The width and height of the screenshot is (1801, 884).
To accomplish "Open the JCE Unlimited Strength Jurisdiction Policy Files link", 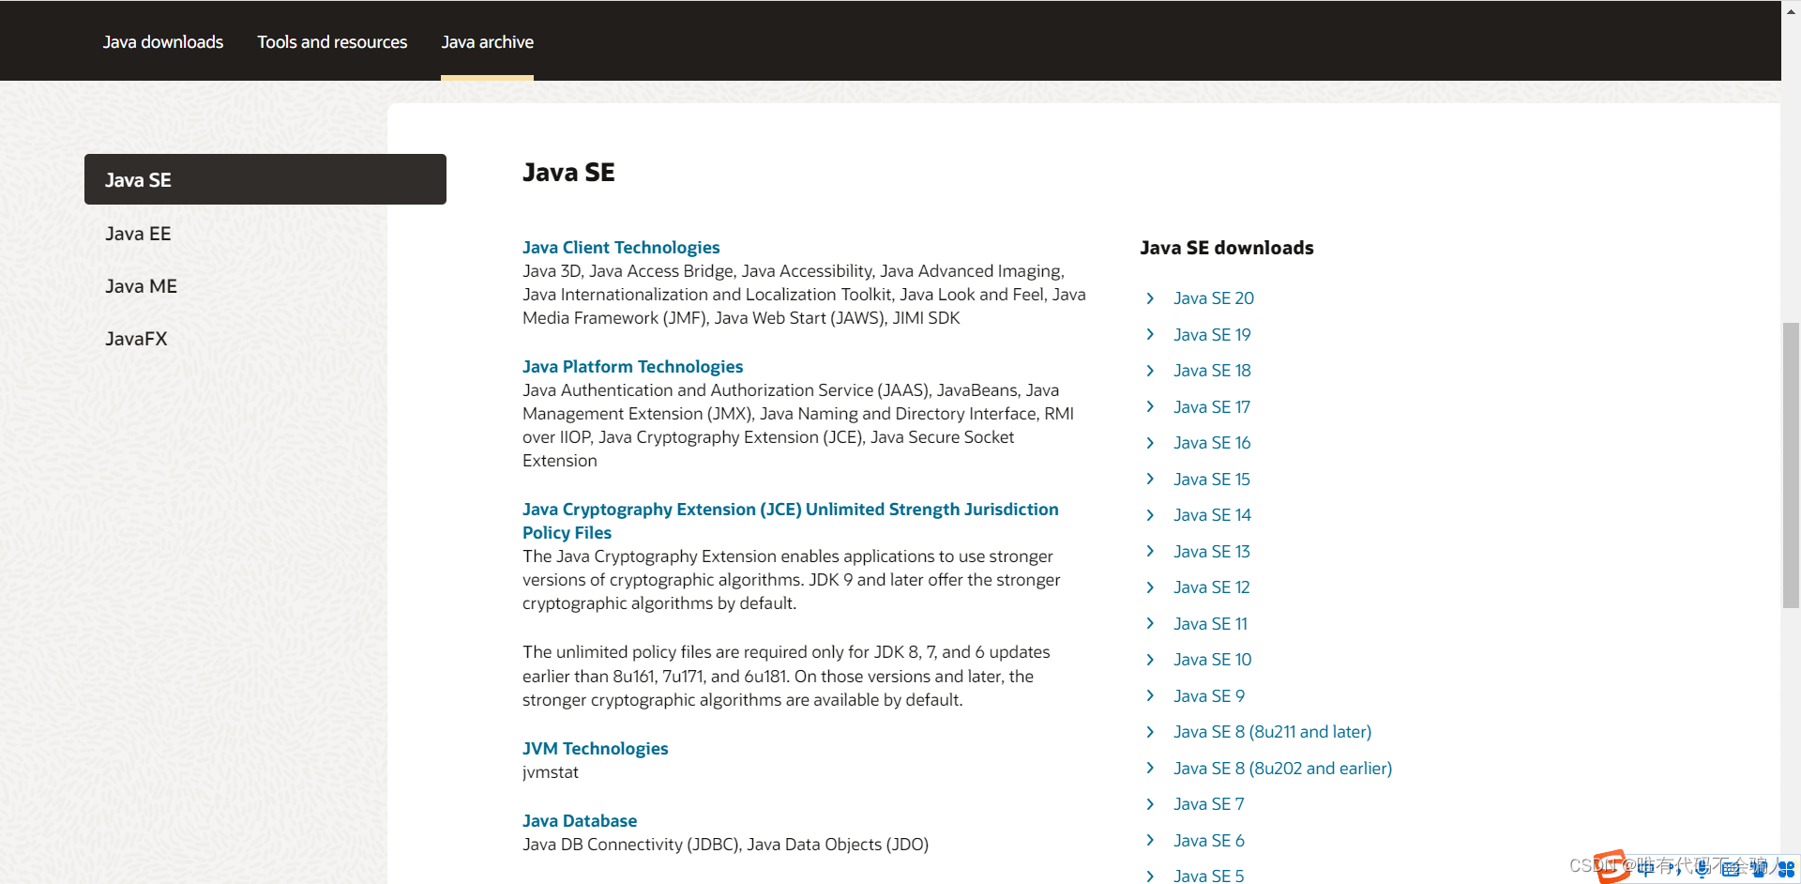I will [x=790, y=521].
